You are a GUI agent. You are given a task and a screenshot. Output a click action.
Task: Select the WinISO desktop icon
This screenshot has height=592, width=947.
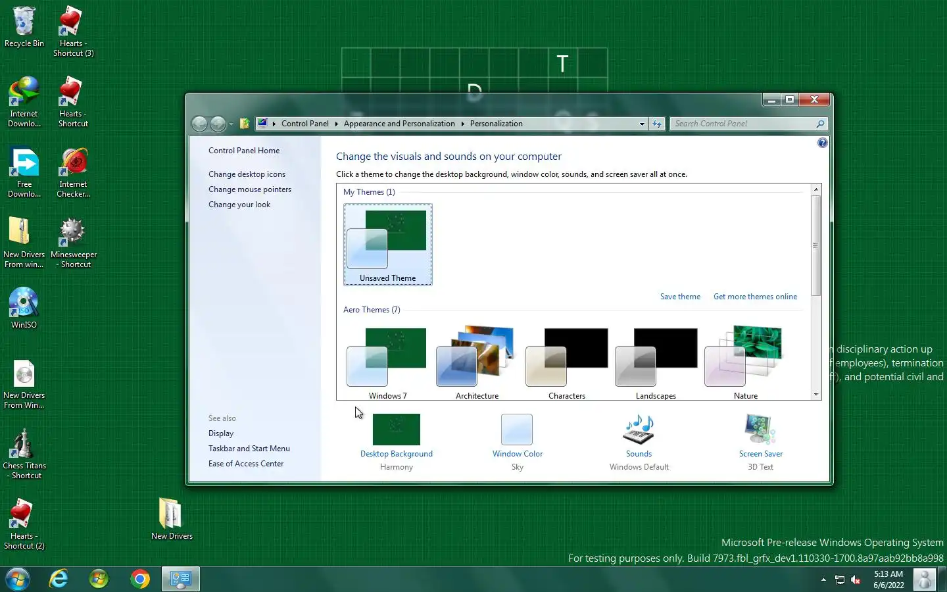point(24,308)
